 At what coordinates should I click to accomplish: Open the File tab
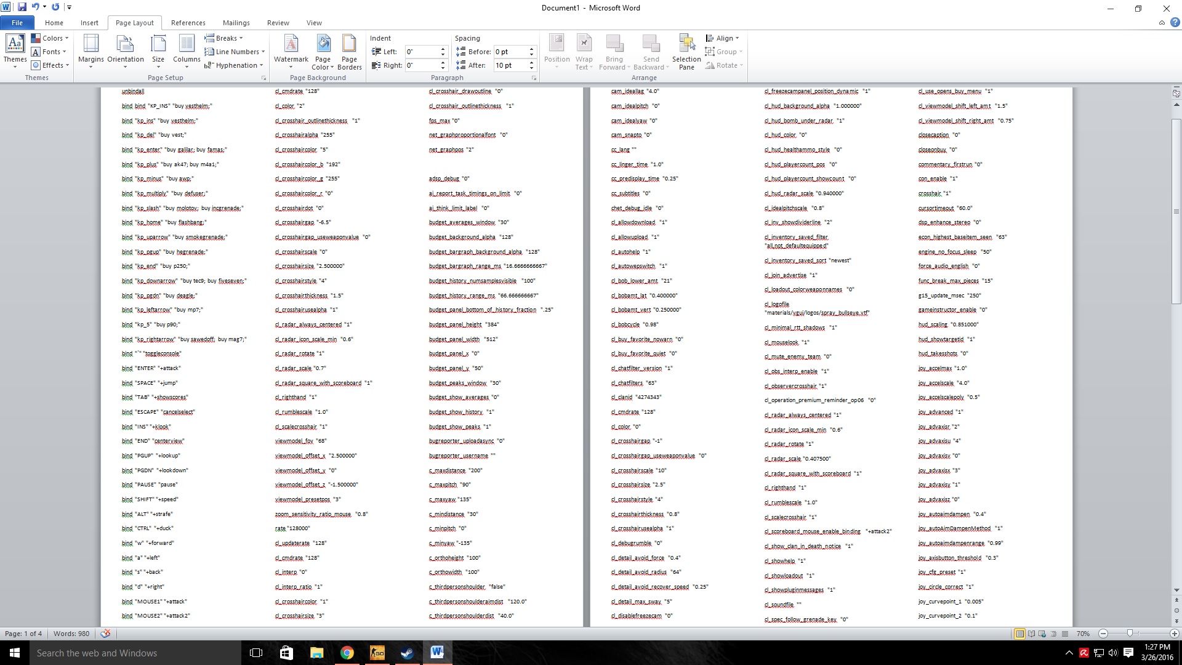coord(17,23)
